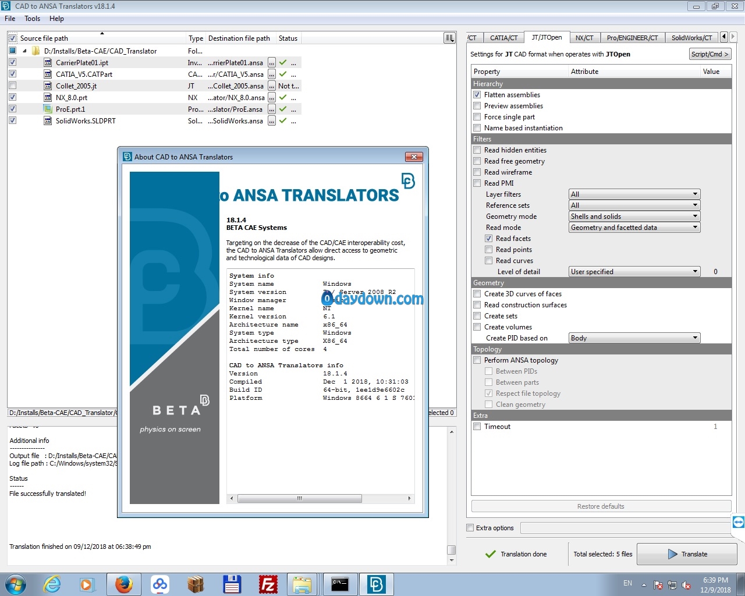Click Restore defaults button

(x=601, y=506)
